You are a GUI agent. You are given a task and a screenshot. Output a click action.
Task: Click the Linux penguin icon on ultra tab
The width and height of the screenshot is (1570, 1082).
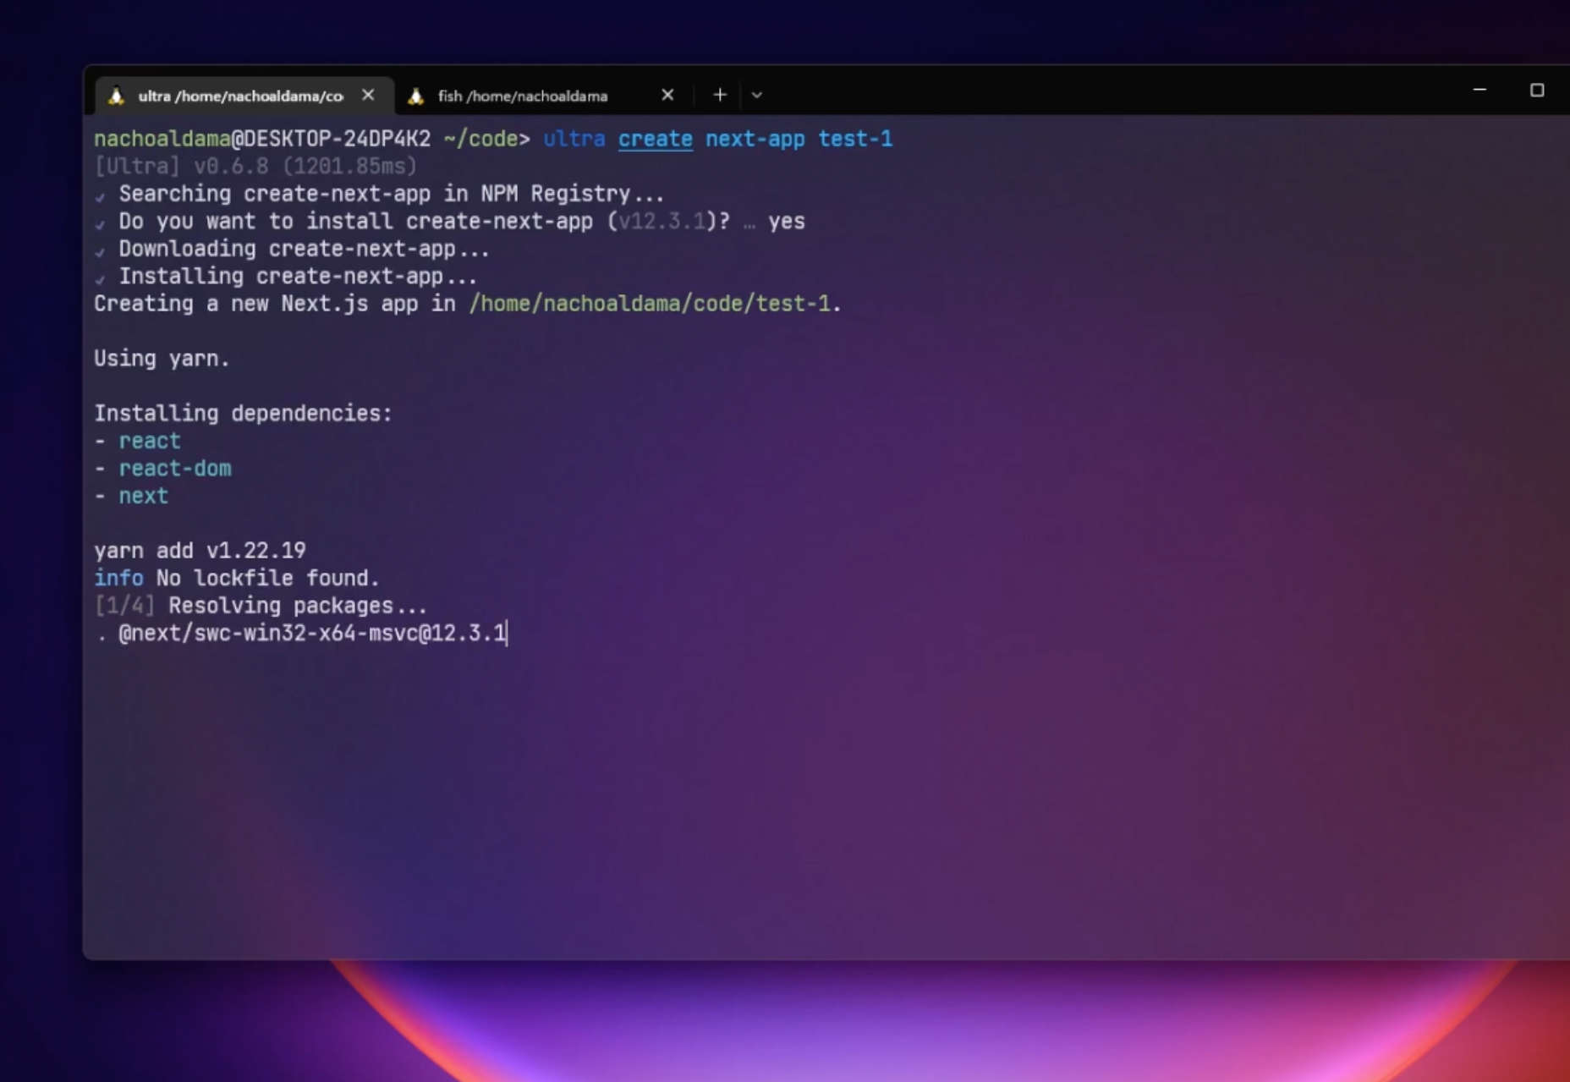(117, 96)
